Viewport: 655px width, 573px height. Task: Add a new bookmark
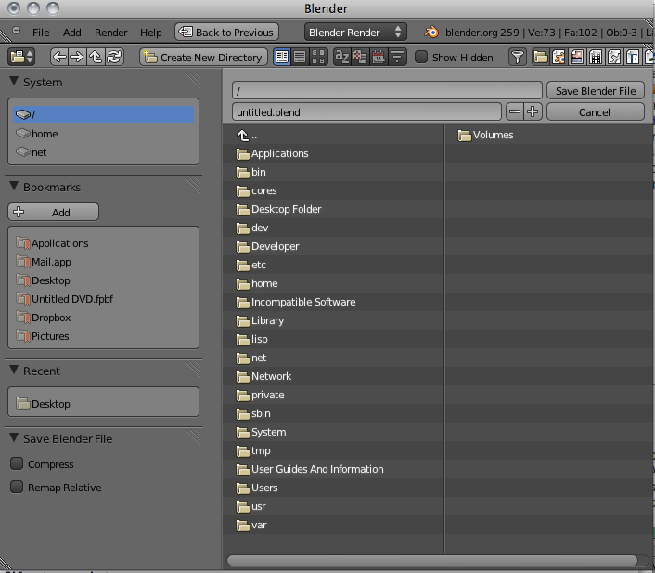tap(54, 212)
